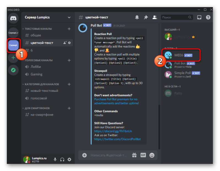Click Poll Bot message author name
This screenshot has width=220, height=171.
(96, 25)
